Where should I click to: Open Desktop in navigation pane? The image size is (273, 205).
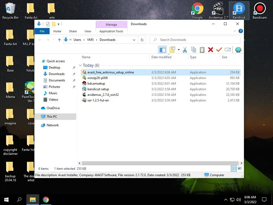(x=54, y=68)
